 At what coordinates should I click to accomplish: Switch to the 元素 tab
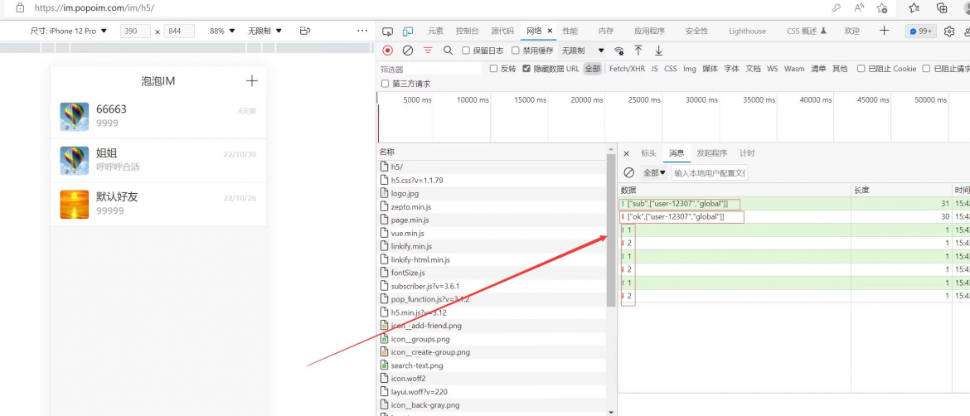click(435, 31)
